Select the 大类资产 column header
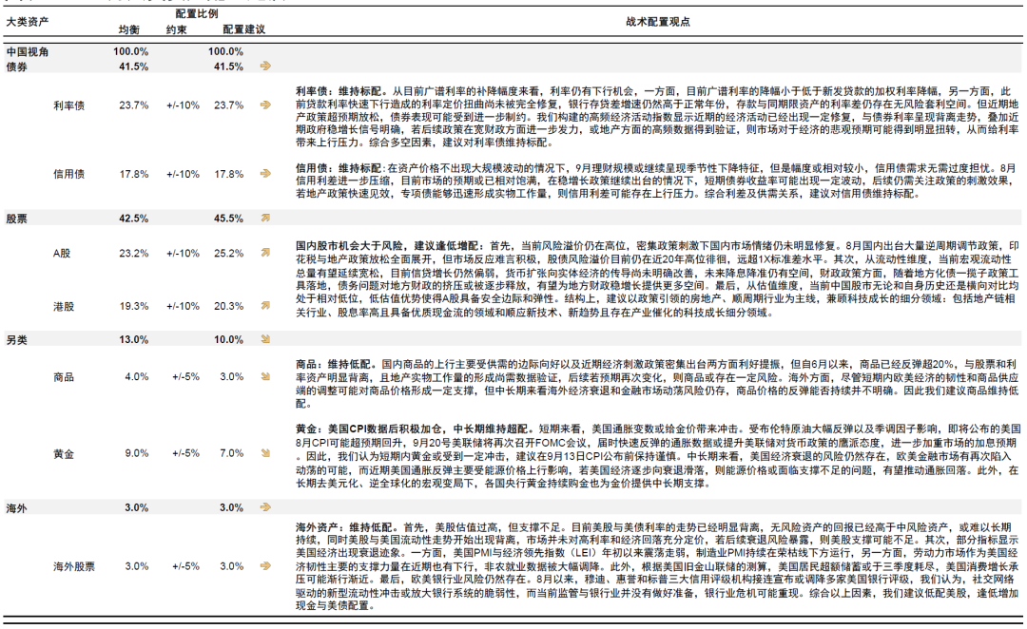The height and width of the screenshot is (629, 1027). 28,21
